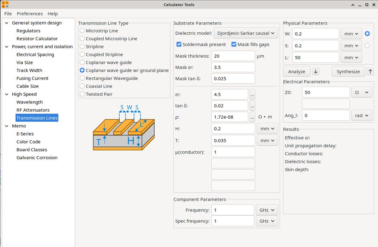Open the Help menu

point(53,14)
